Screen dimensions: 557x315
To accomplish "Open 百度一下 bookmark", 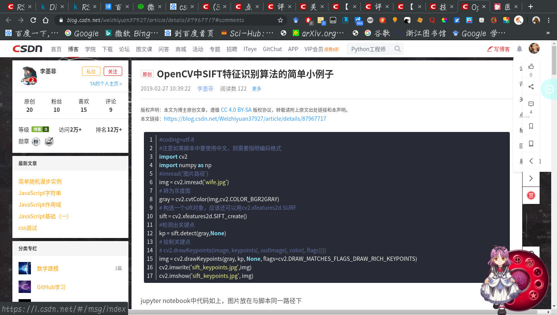I will click(x=32, y=34).
